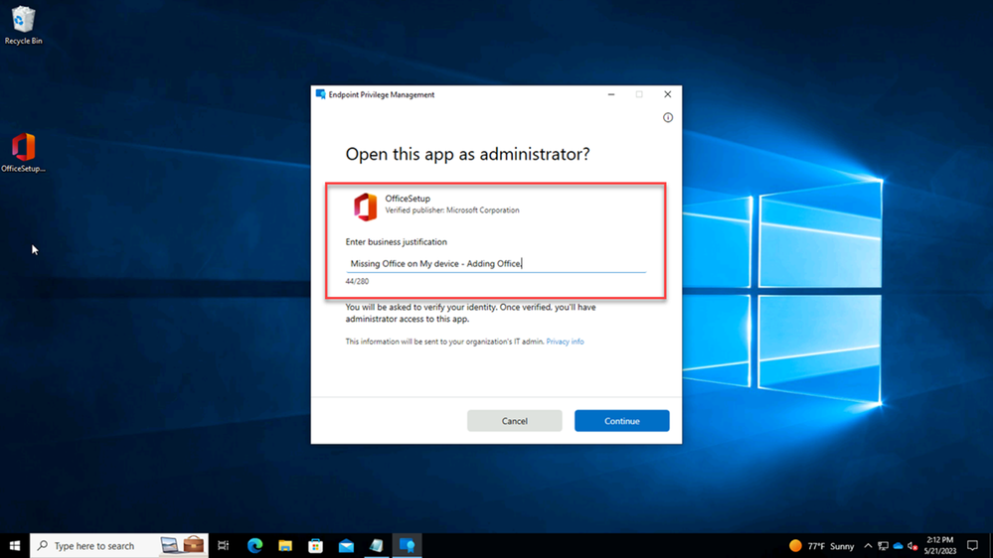Cancel the elevation request
Viewport: 993px width, 558px height.
point(514,421)
